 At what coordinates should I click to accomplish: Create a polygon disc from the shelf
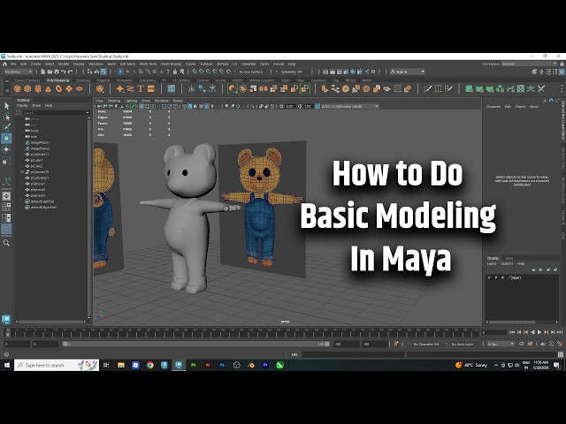(x=79, y=88)
